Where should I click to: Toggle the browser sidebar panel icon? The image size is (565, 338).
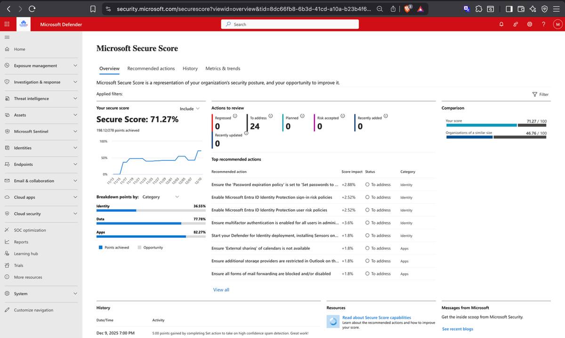click(509, 8)
